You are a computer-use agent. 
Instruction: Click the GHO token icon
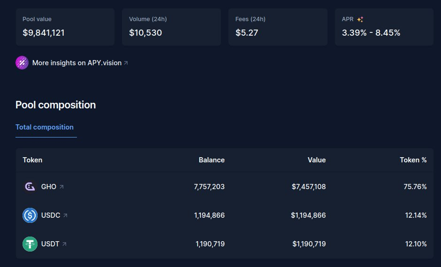pos(30,187)
